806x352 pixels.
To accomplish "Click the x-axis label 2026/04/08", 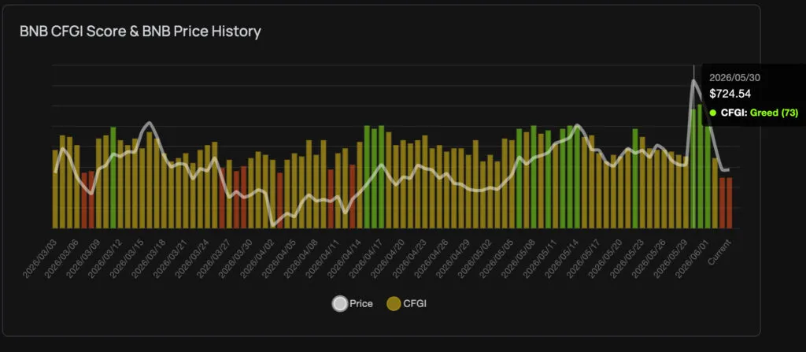I will [x=301, y=259].
